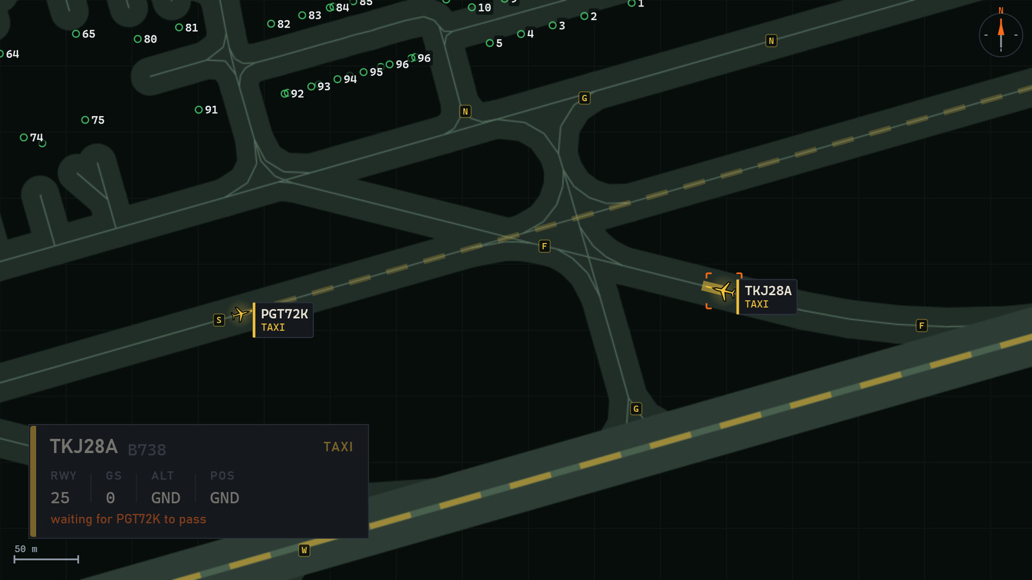Select stand 80 marker

tap(137, 39)
